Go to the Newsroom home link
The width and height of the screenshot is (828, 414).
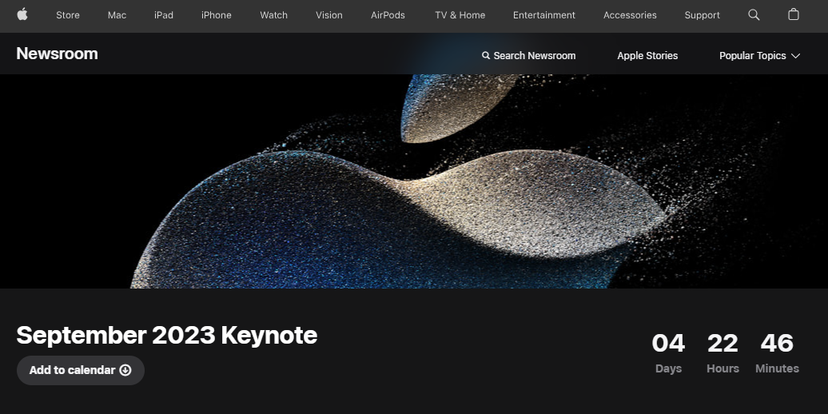pos(57,54)
